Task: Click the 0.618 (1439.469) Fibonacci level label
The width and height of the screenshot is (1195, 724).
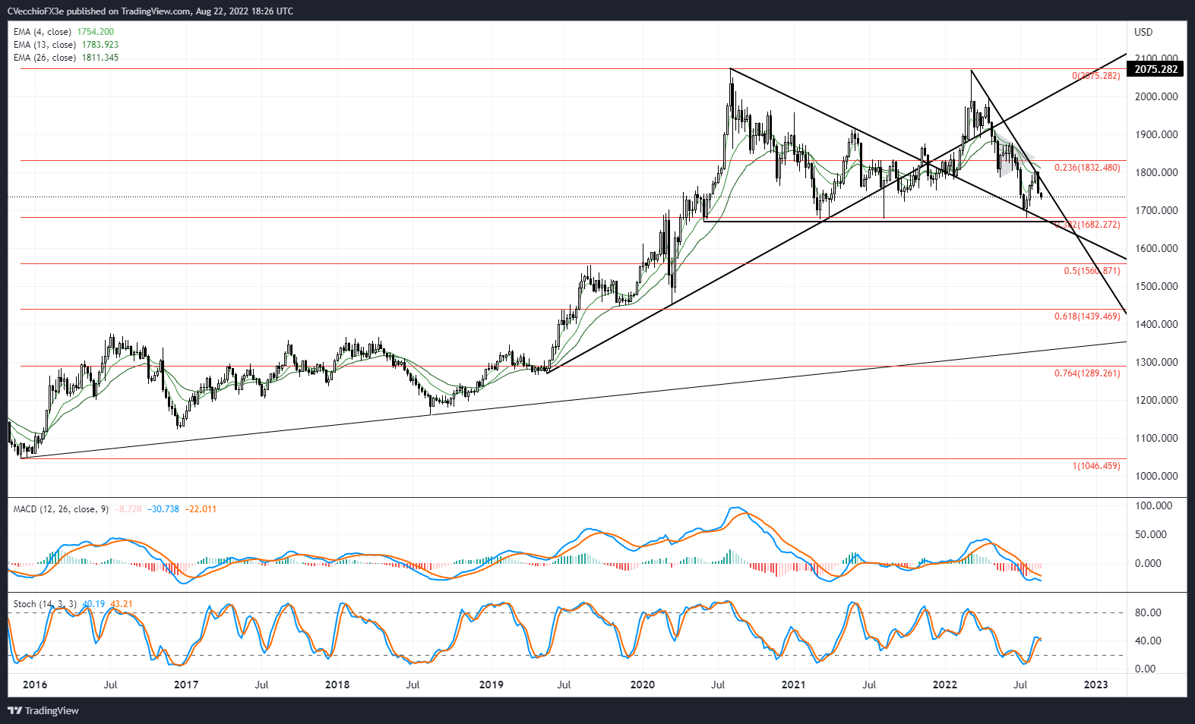Action: (x=1087, y=316)
